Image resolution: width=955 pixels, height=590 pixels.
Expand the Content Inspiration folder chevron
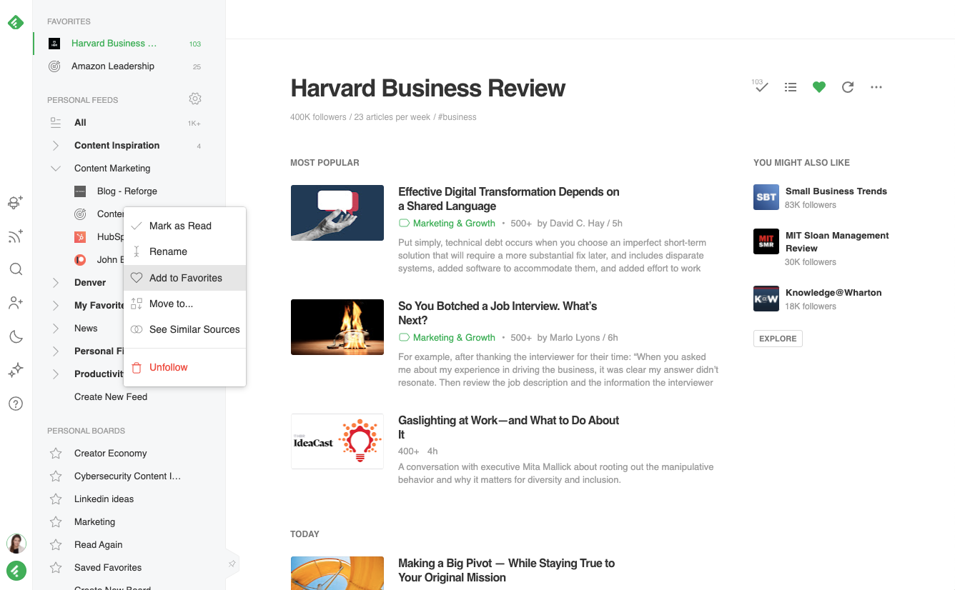tap(56, 146)
